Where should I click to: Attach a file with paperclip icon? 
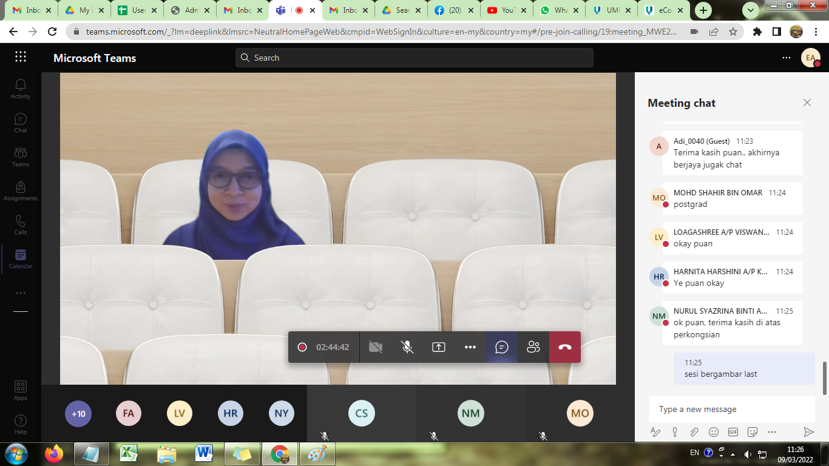694,432
